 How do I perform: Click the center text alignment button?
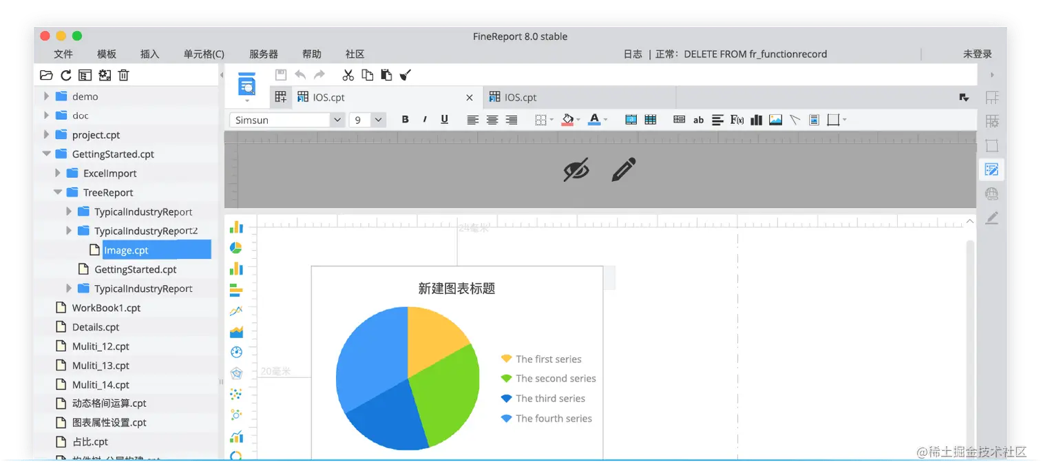[492, 119]
